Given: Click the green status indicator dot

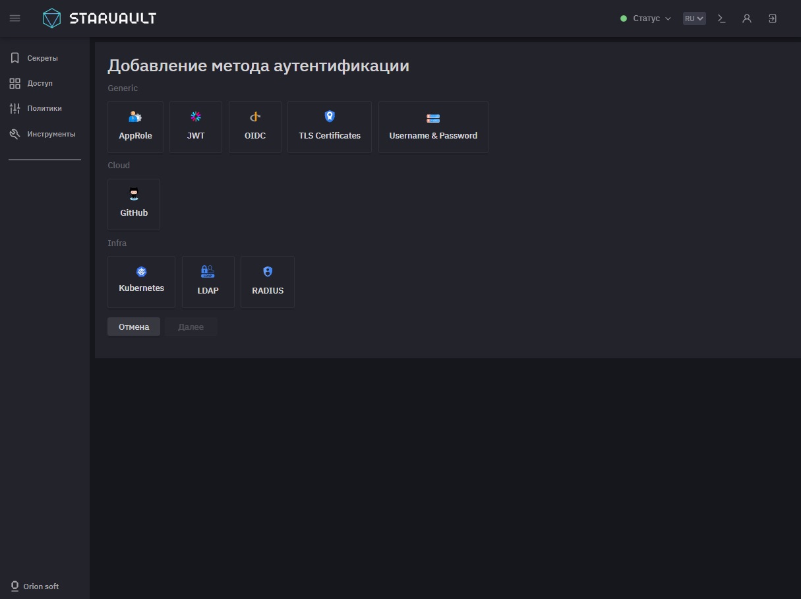Looking at the screenshot, I should 624,18.
